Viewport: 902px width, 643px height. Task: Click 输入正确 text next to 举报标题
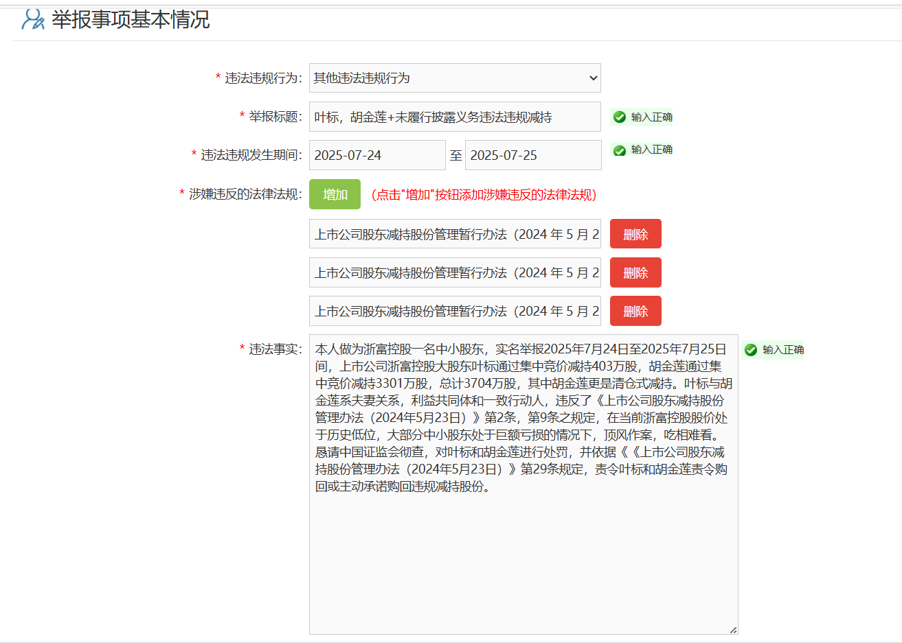coord(652,117)
